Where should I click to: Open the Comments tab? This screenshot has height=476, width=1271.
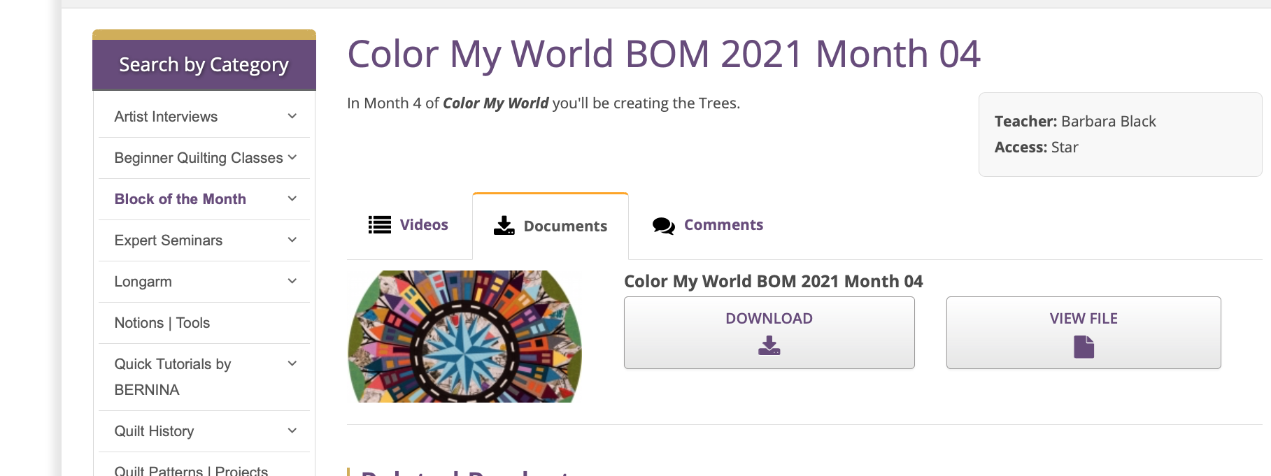pos(723,225)
